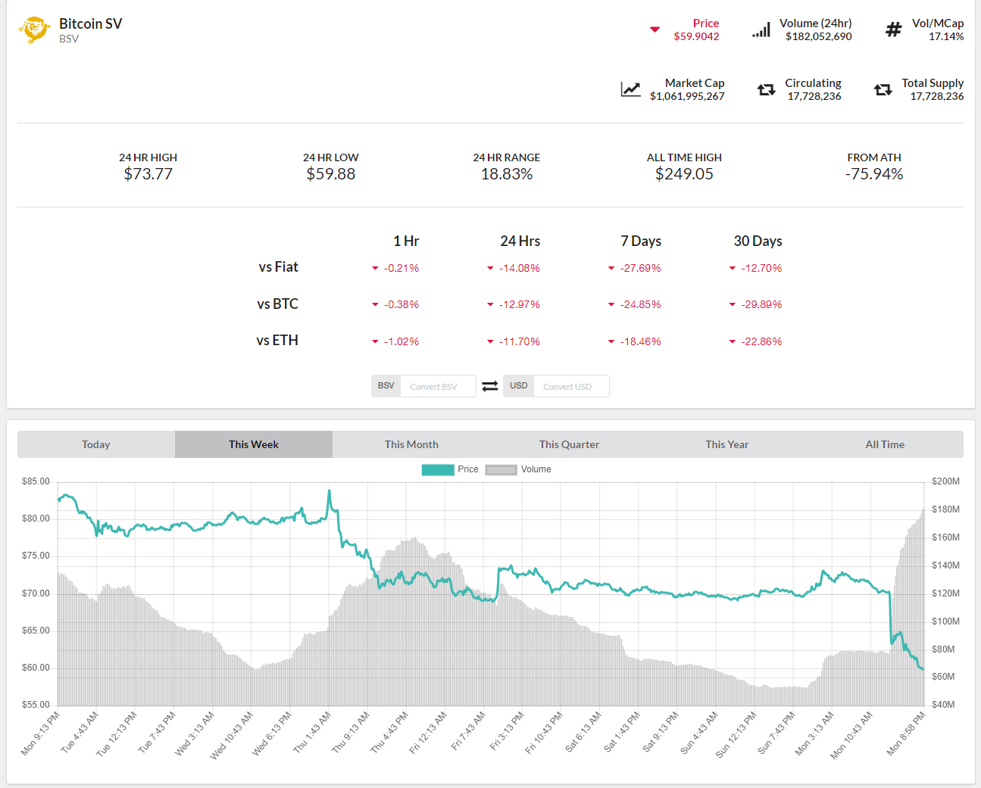Click the price spike peak Thursday 1:43 AM
The height and width of the screenshot is (788, 981).
[329, 491]
